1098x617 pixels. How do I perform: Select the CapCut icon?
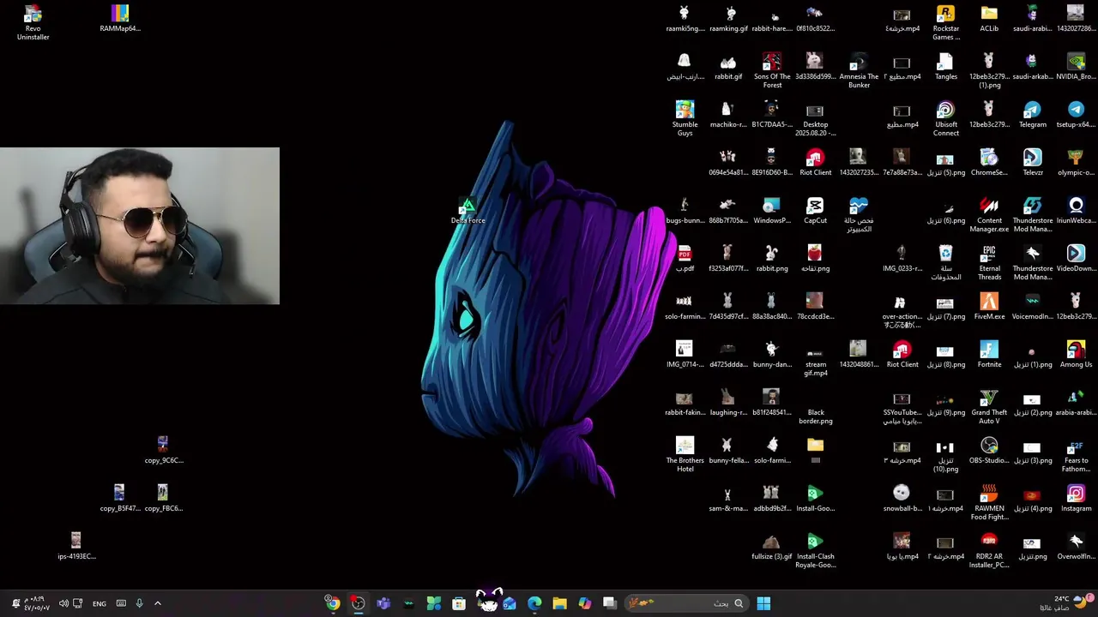tap(815, 210)
